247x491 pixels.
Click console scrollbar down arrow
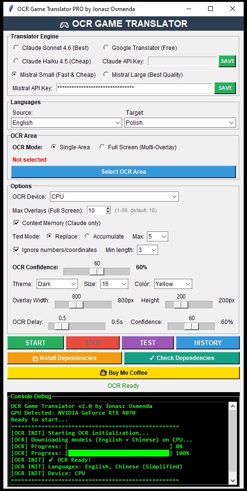pyautogui.click(x=233, y=480)
